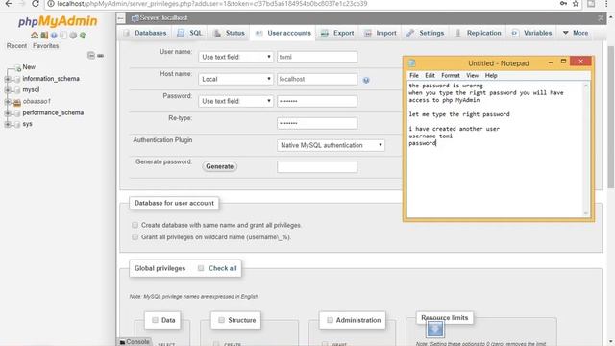615x346 pixels.
Task: Click the phpMyAdmin logo
Action: 58,21
